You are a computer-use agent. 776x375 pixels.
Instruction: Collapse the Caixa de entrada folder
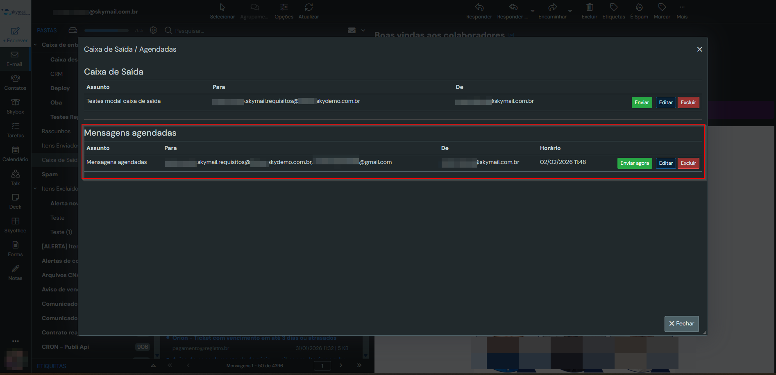pyautogui.click(x=35, y=45)
